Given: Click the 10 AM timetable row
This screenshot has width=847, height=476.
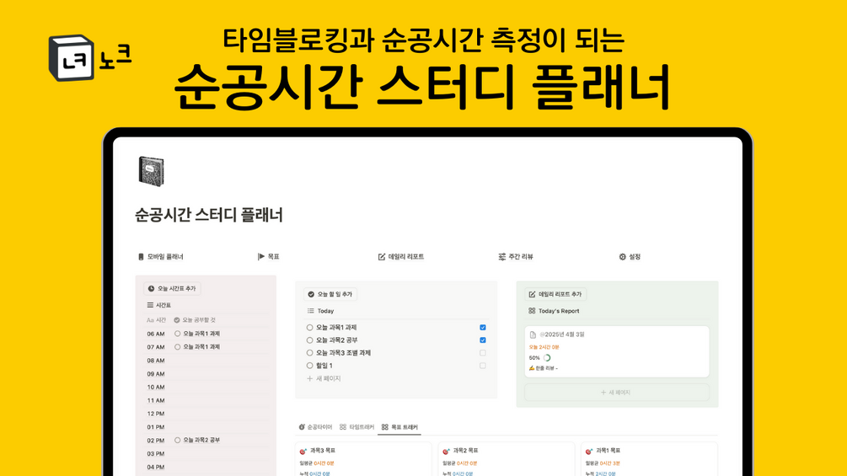Looking at the screenshot, I should 206,387.
